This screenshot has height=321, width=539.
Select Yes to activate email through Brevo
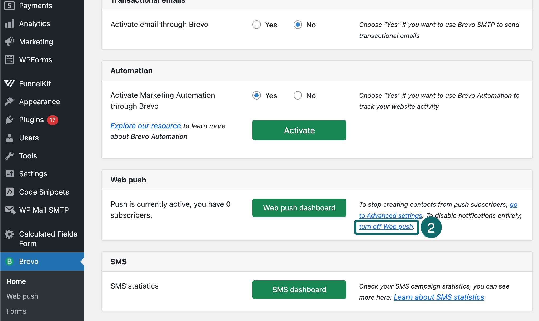(x=256, y=25)
